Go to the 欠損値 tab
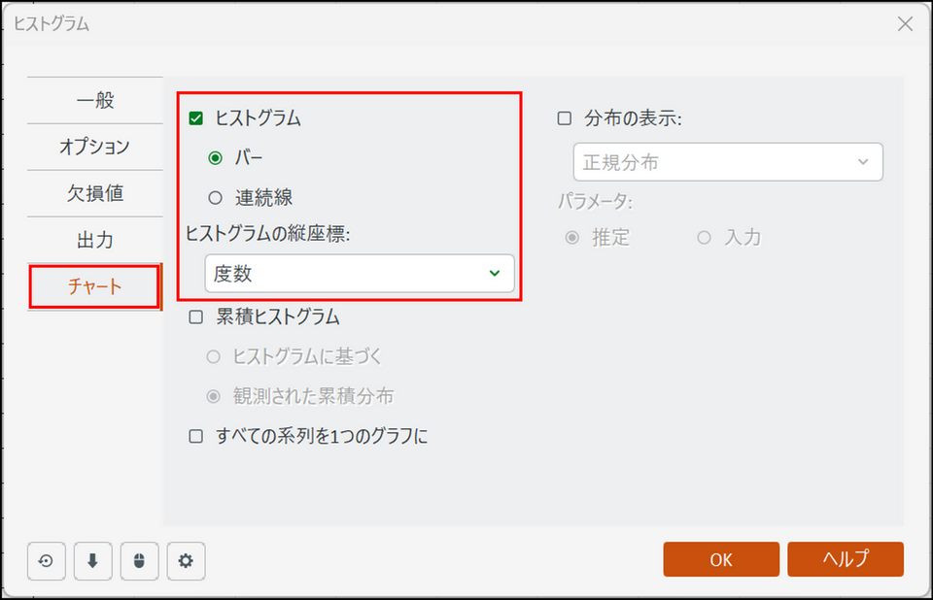 click(94, 193)
